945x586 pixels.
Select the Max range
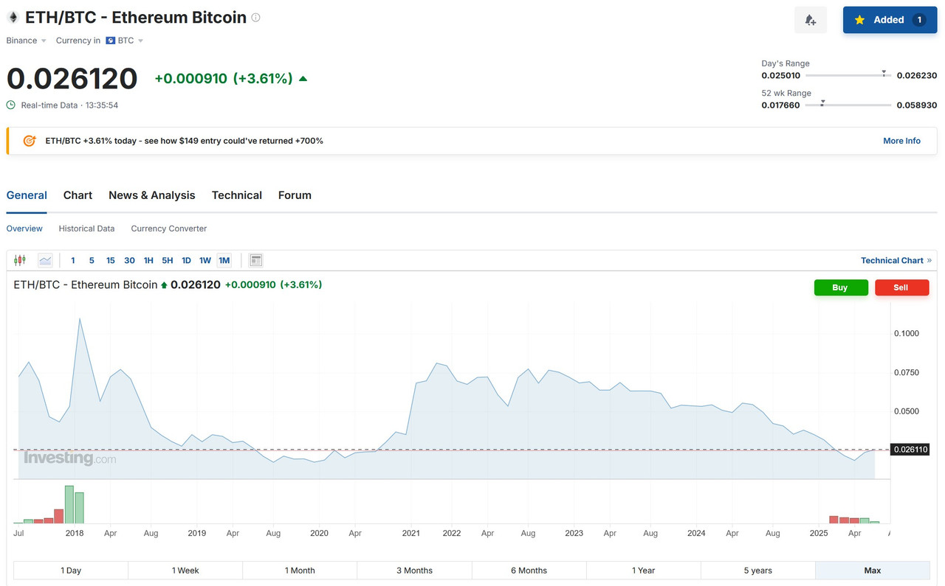click(873, 571)
